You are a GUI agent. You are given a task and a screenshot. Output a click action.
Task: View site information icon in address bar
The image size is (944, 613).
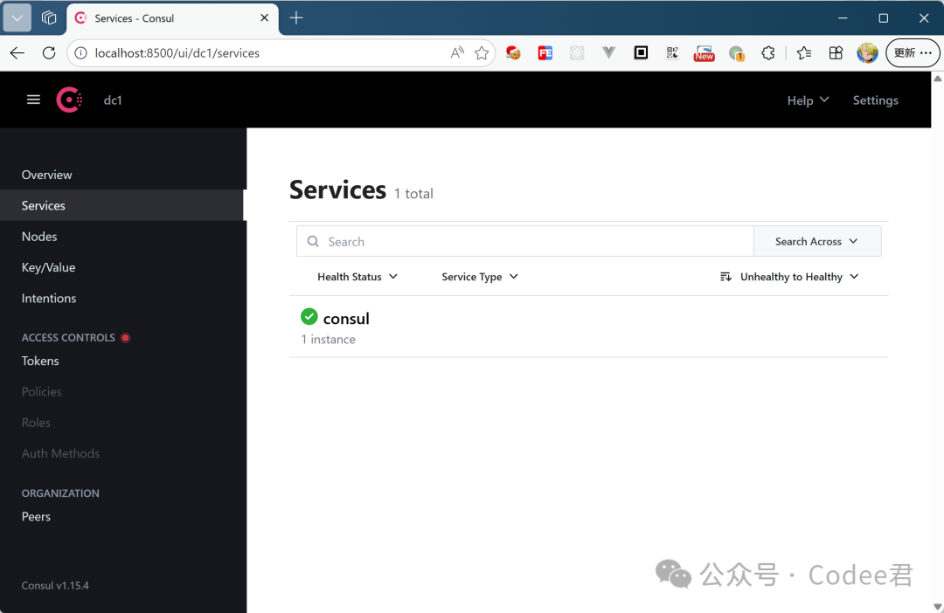(80, 53)
